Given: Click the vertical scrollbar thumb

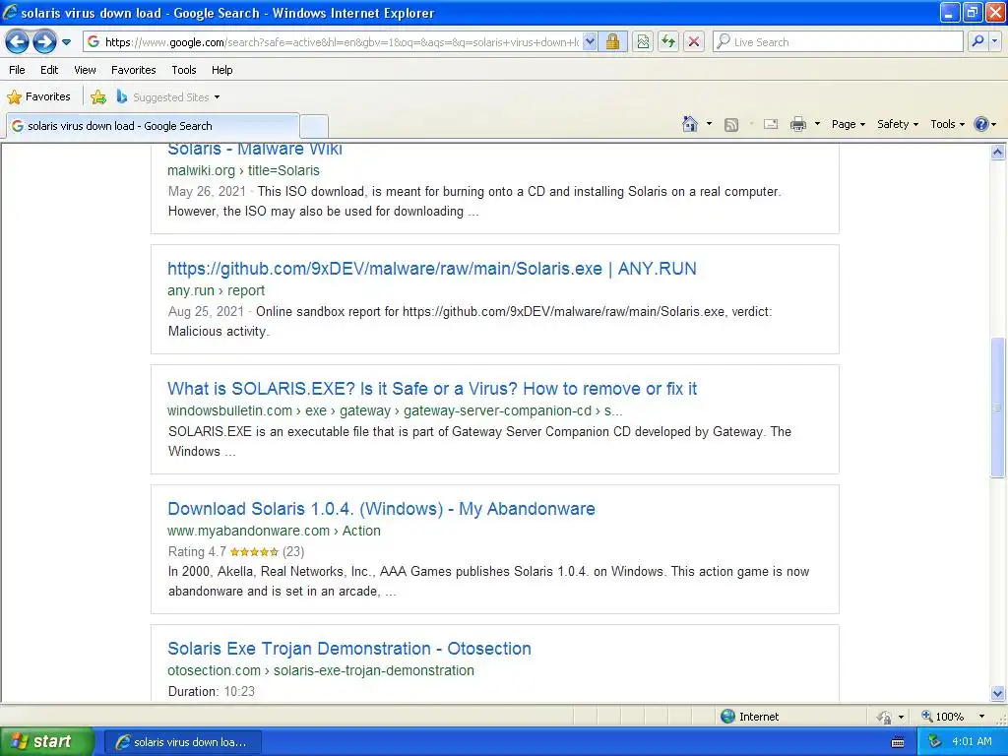Looking at the screenshot, I should coord(998,408).
